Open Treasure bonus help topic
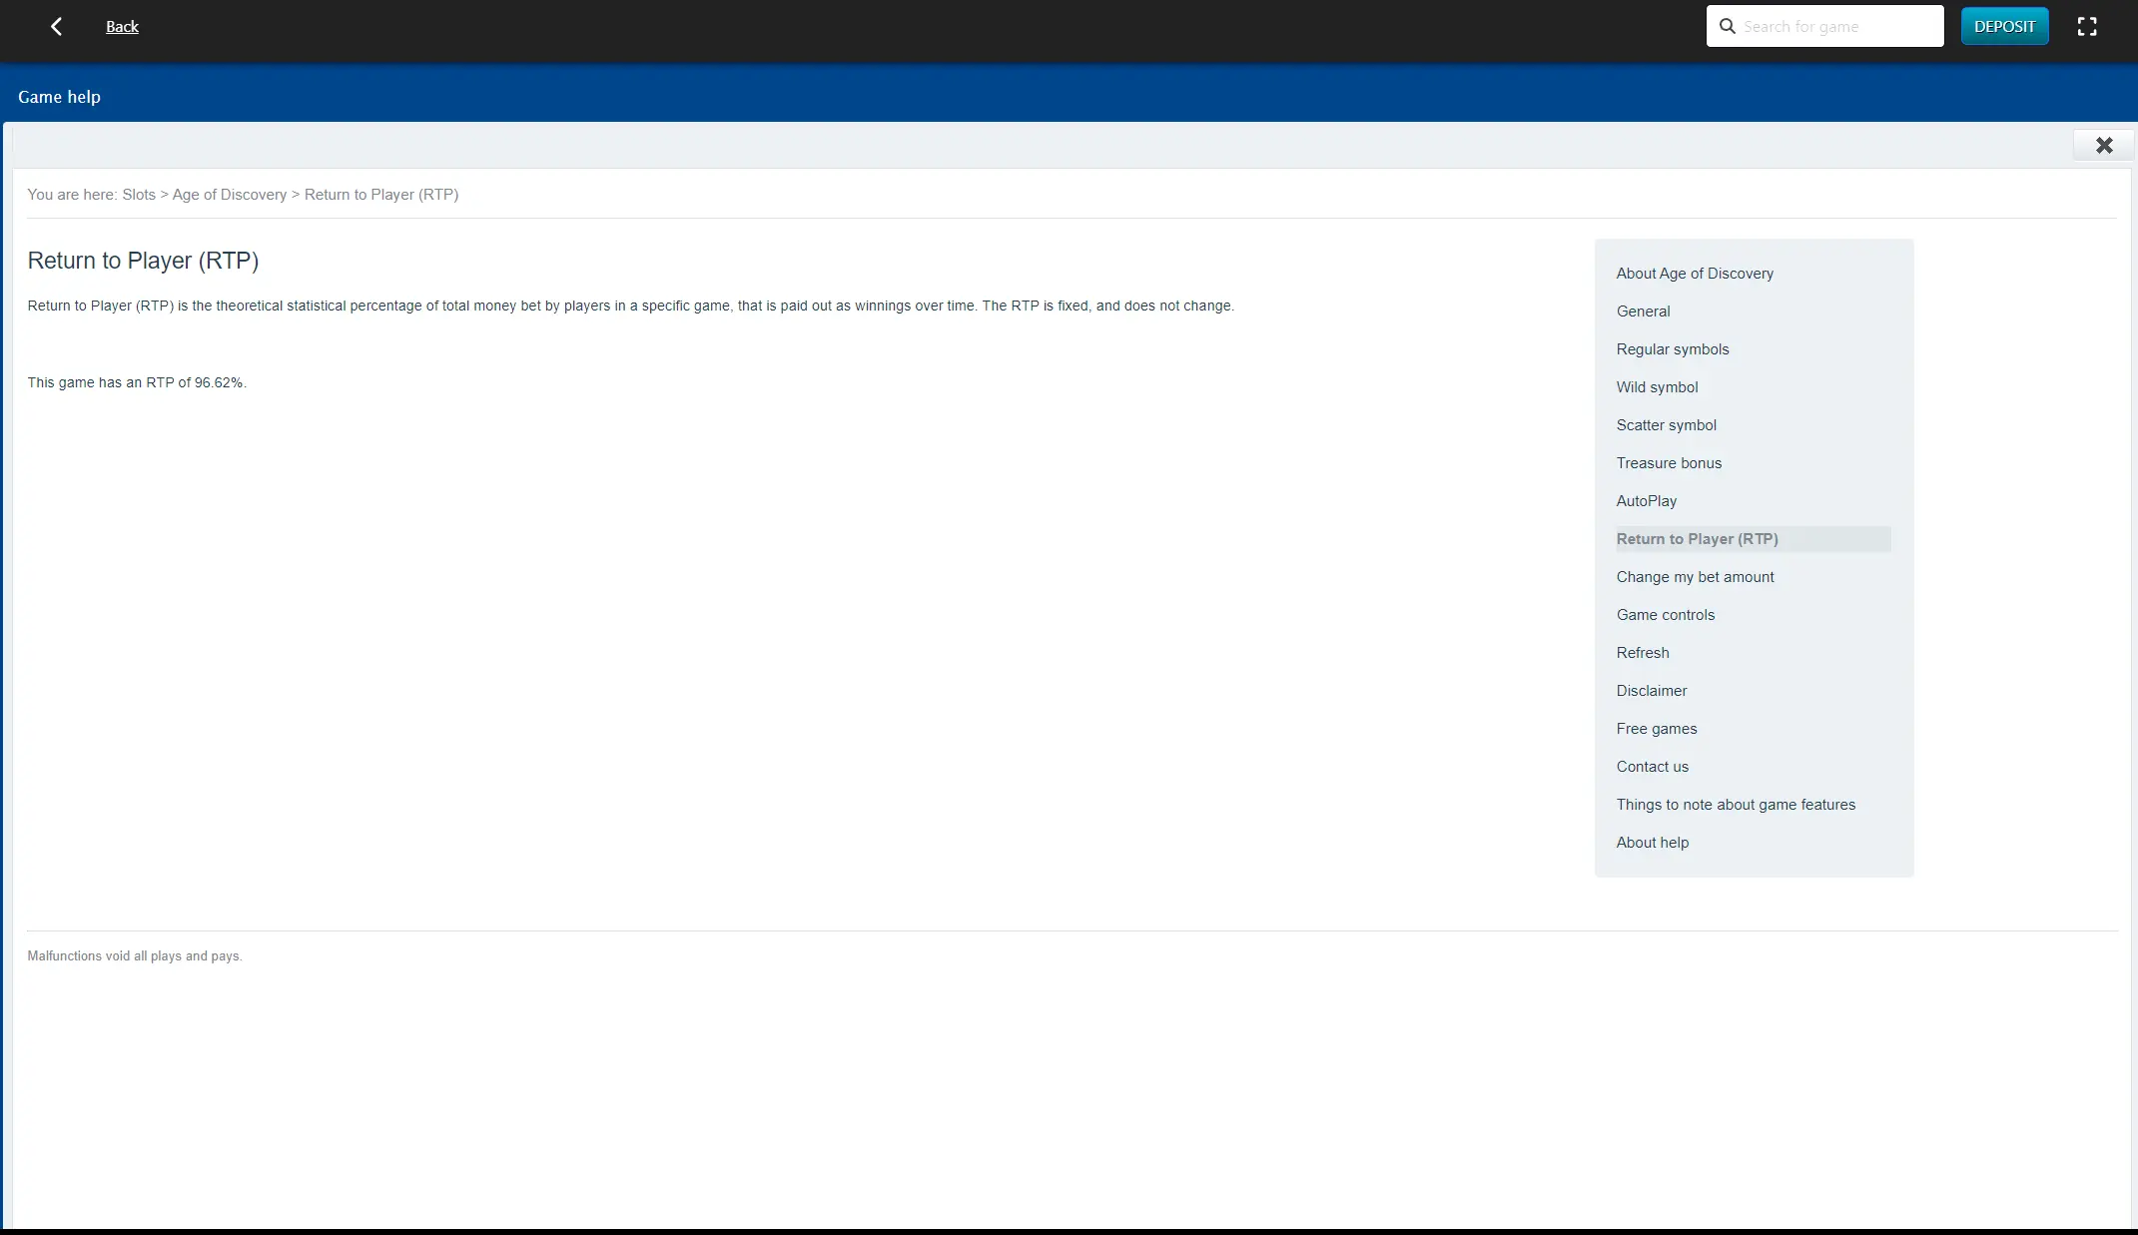 tap(1669, 463)
